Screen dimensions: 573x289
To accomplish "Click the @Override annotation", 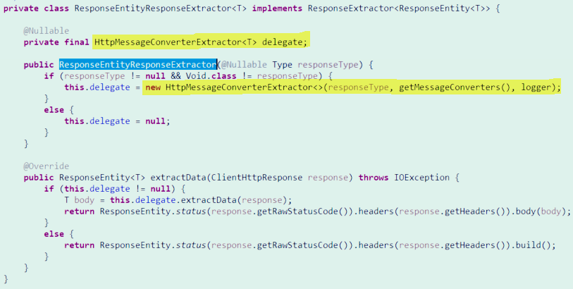I will 47,166.
